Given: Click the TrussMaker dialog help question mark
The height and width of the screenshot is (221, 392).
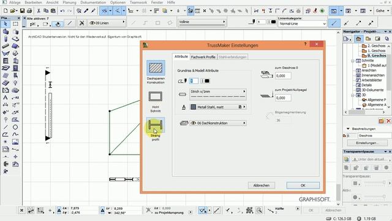Looking at the screenshot, I should tap(305, 44).
